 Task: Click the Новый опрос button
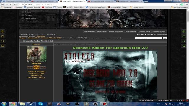(162, 34)
